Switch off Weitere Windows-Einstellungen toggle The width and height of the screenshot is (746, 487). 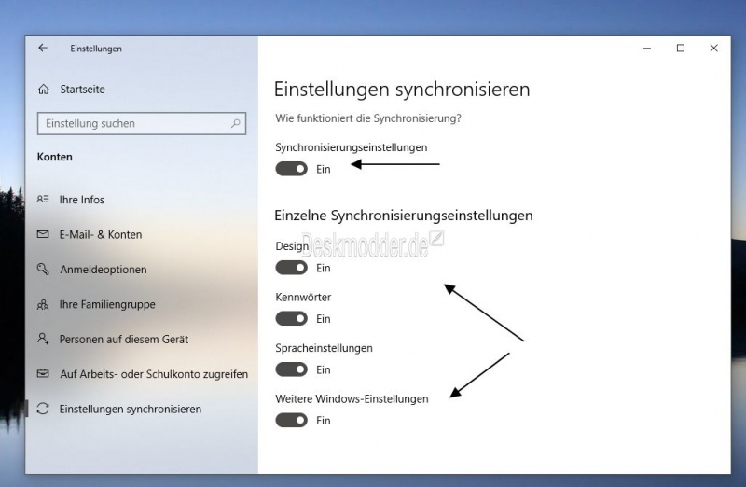point(292,421)
